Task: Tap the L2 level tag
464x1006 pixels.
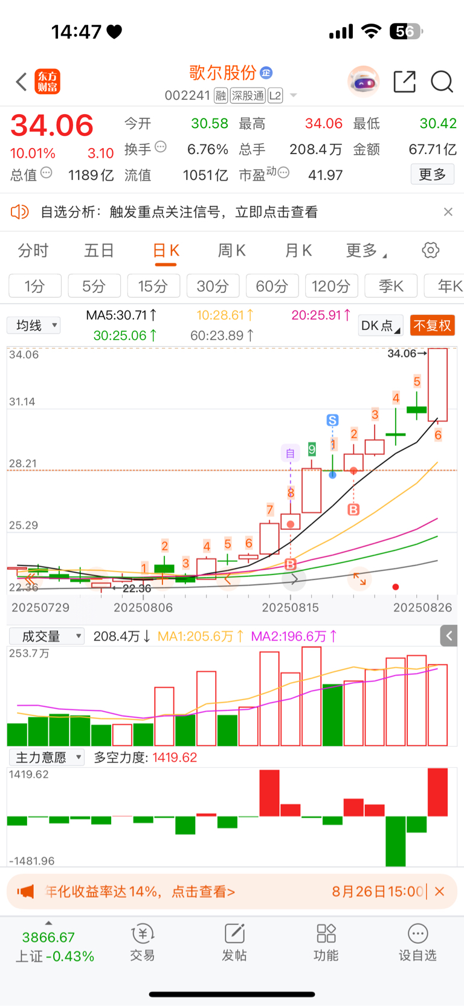Action: point(275,95)
